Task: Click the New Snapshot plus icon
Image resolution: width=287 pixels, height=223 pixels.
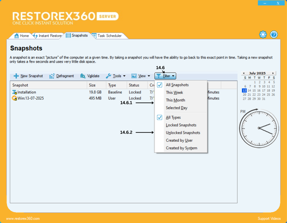Action: pyautogui.click(x=16, y=76)
